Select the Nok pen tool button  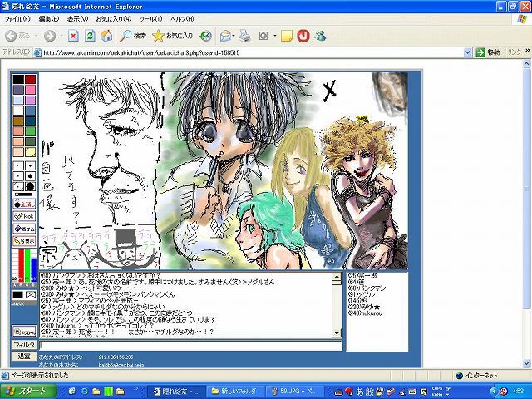click(x=24, y=216)
